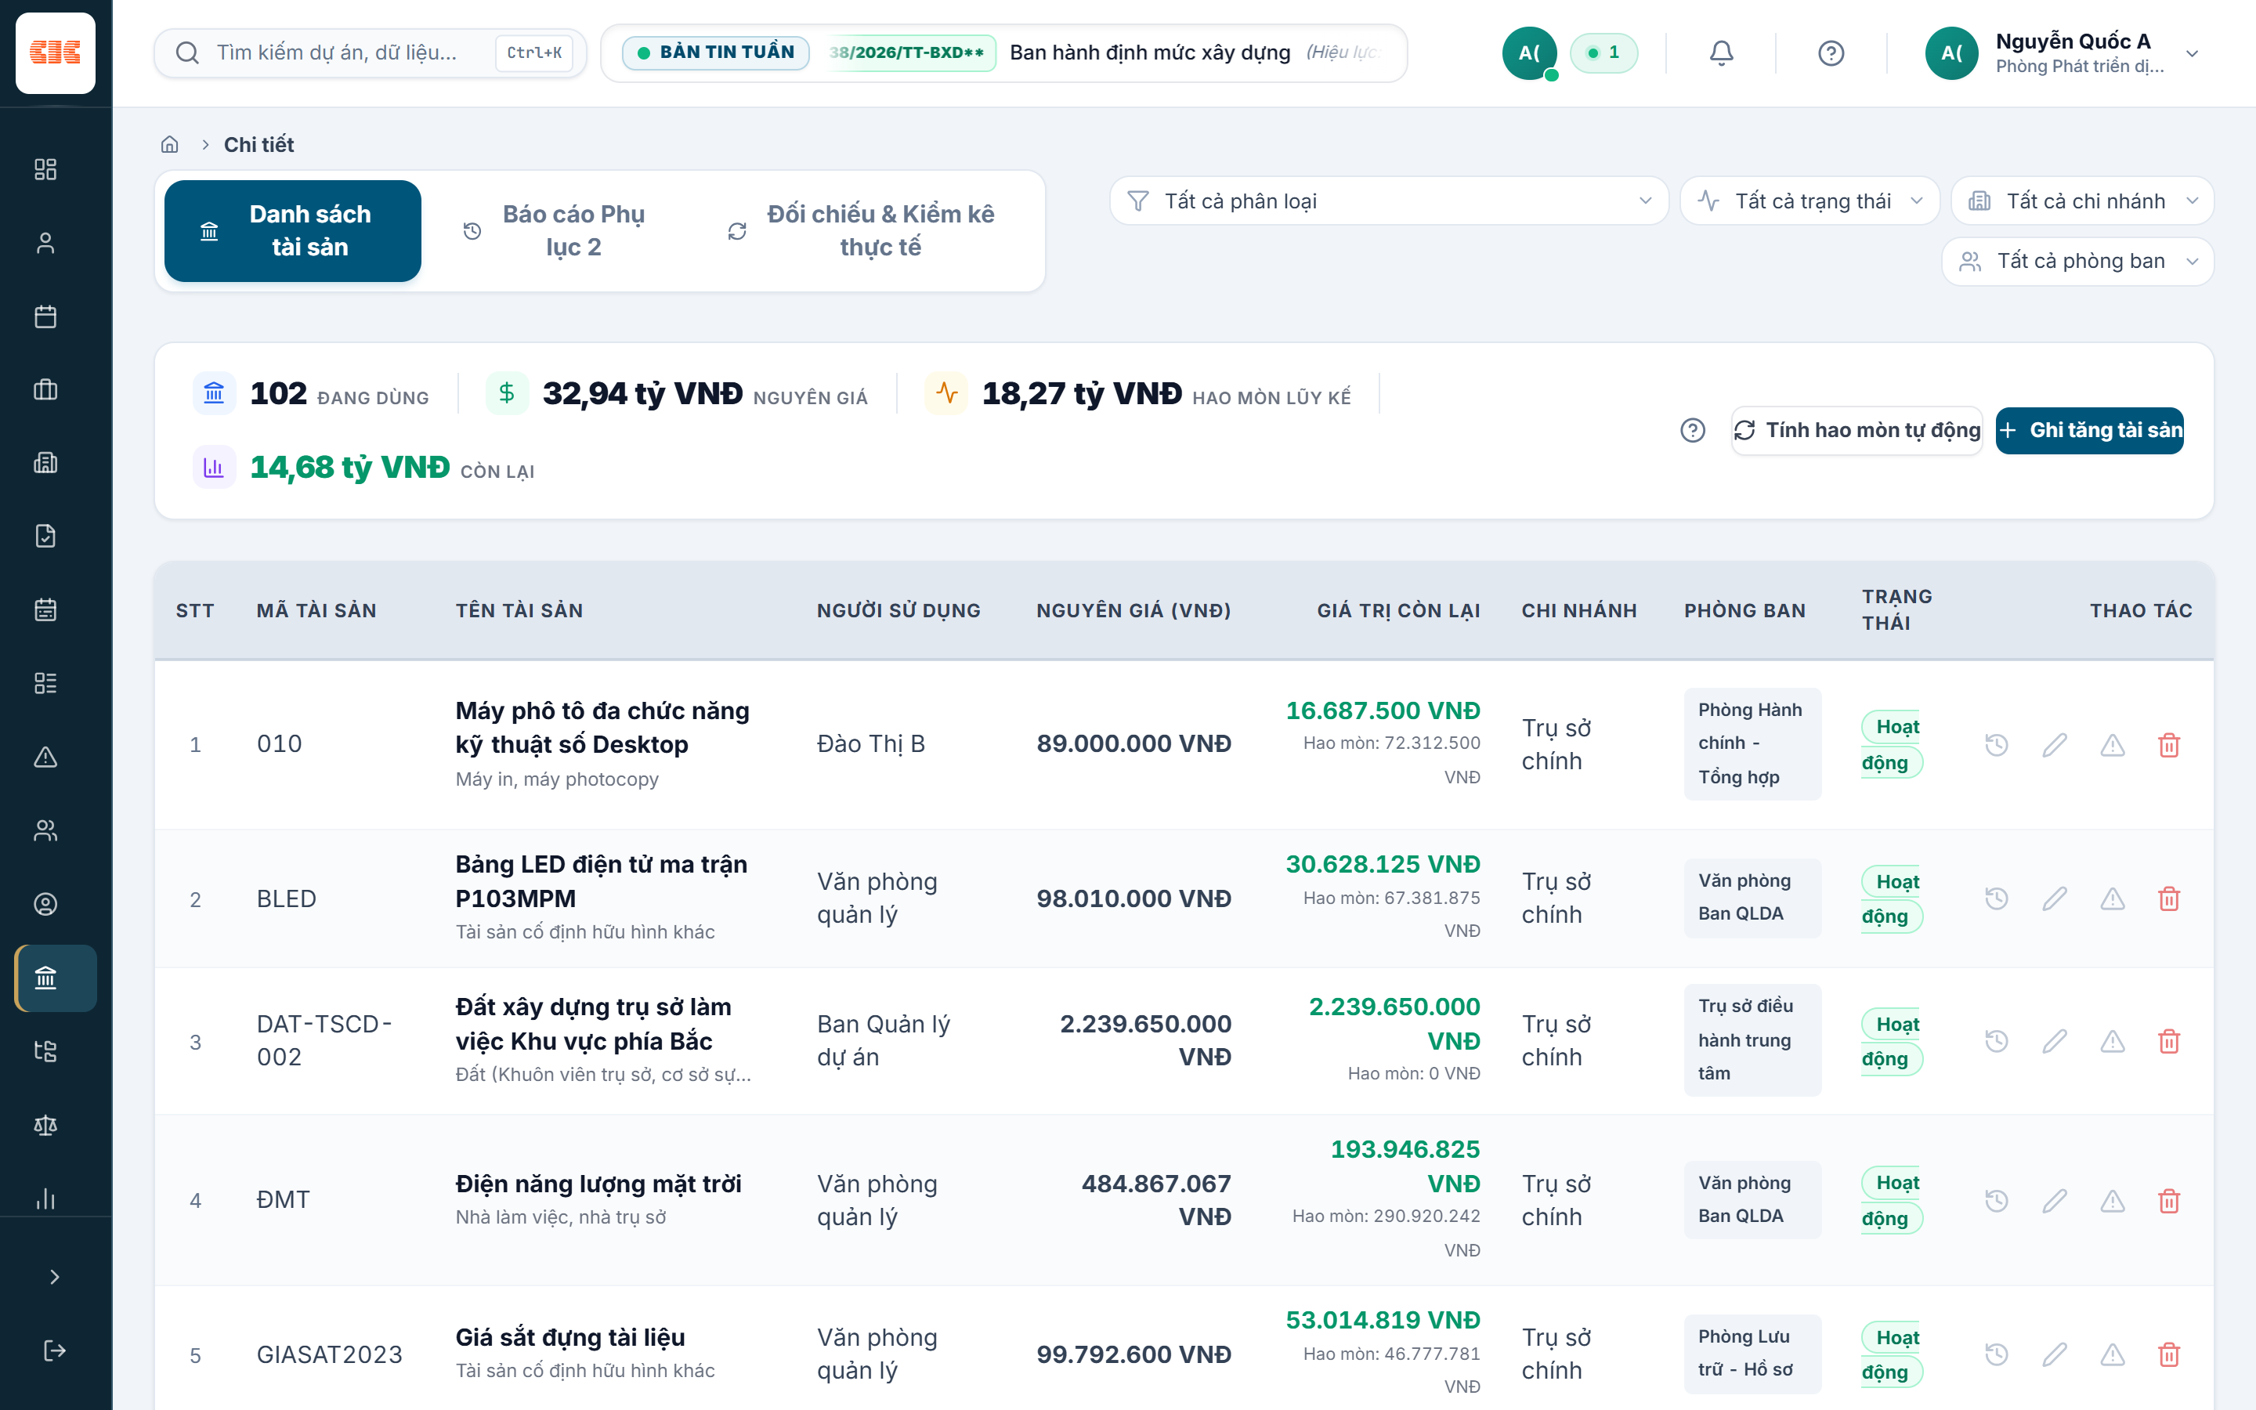The width and height of the screenshot is (2256, 1410).
Task: Open the scales icon in sidebar
Action: pos(45,1125)
